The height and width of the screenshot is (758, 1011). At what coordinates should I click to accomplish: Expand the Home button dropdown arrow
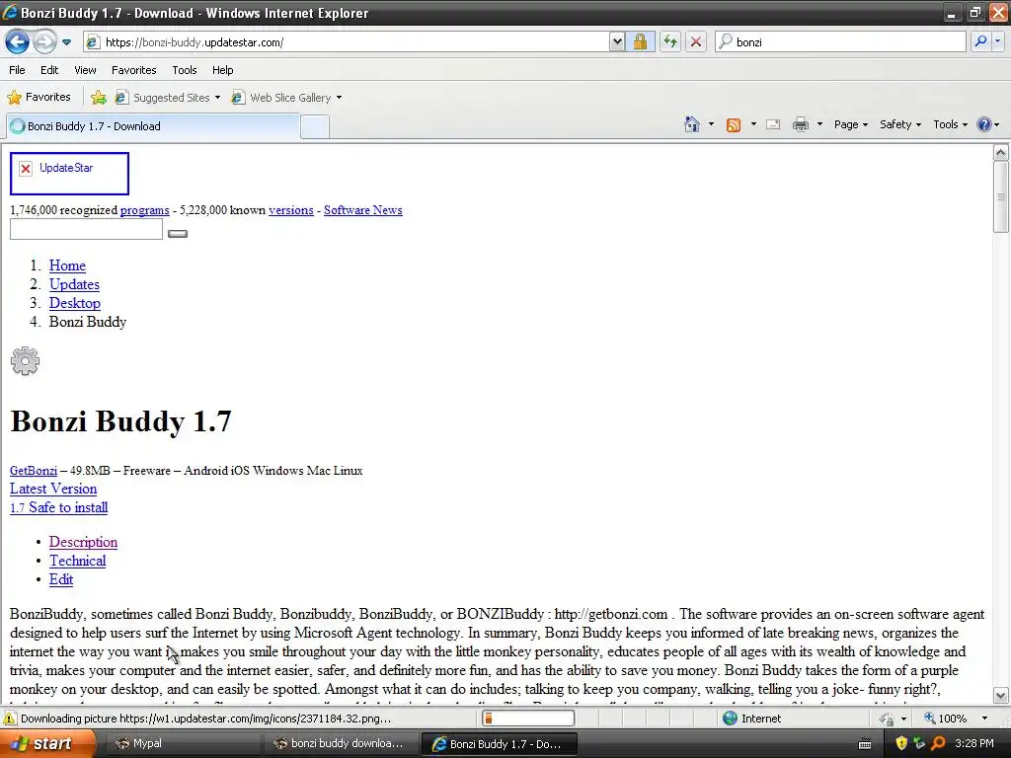click(x=711, y=124)
